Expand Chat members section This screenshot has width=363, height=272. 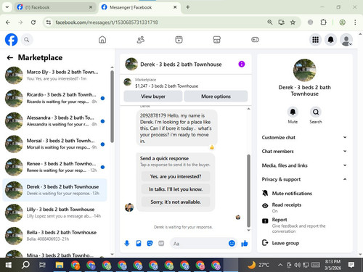tap(304, 151)
